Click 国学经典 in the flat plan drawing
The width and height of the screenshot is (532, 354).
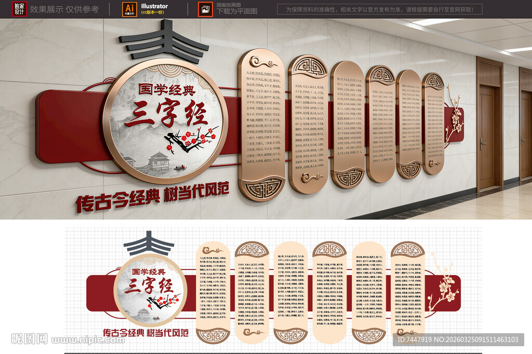[x=149, y=271]
